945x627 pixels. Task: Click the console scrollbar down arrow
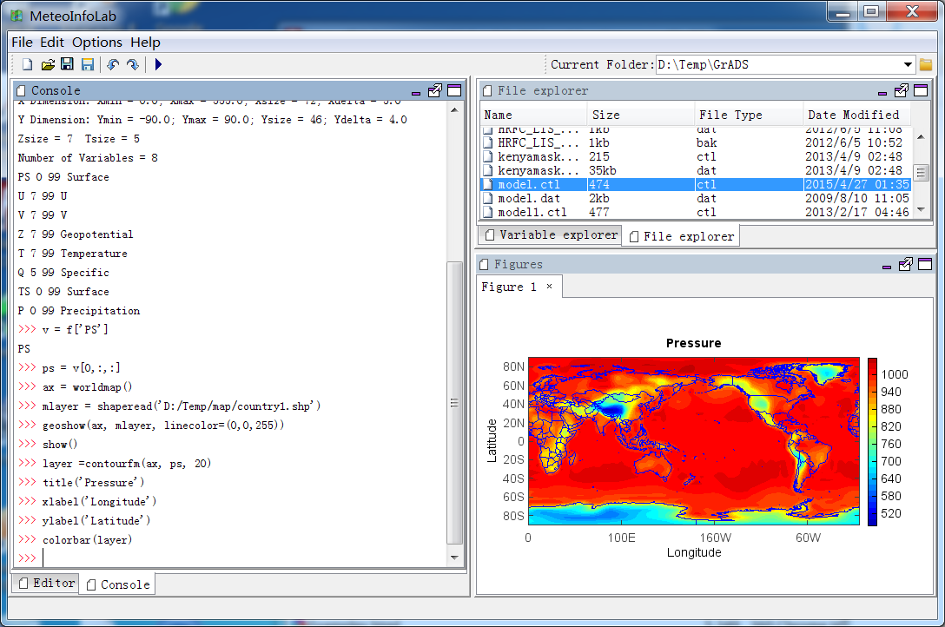point(454,558)
